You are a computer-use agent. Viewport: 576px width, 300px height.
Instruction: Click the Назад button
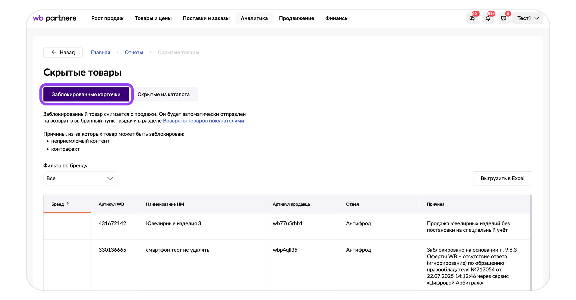pyautogui.click(x=63, y=52)
